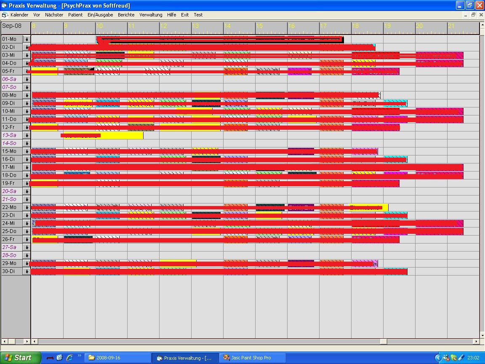485x364 pixels.
Task: Click the down arrow for 15-Mo
Action: pyautogui.click(x=27, y=151)
